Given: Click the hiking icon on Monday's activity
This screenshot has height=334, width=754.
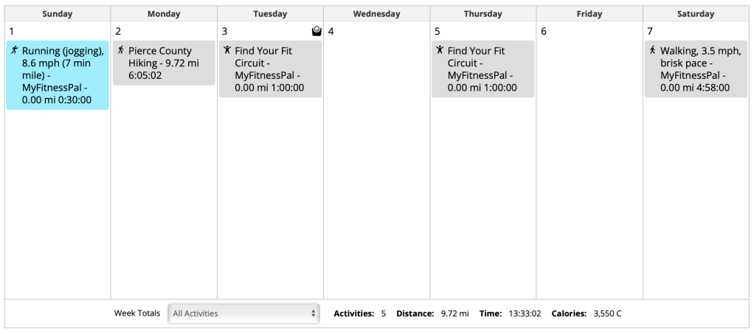Looking at the screenshot, I should click(x=121, y=50).
